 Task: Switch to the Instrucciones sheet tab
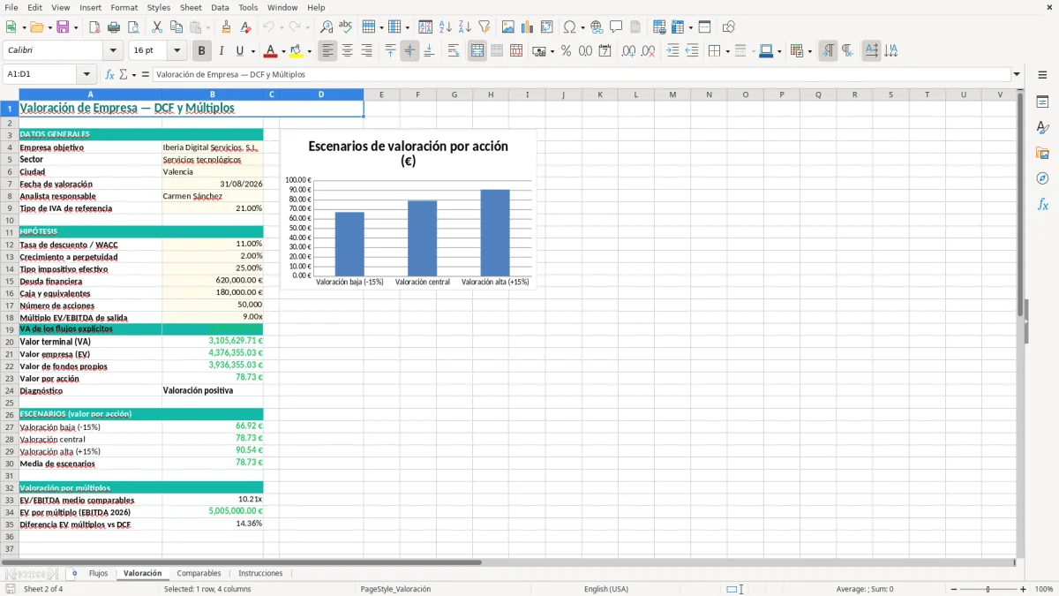[x=260, y=573]
